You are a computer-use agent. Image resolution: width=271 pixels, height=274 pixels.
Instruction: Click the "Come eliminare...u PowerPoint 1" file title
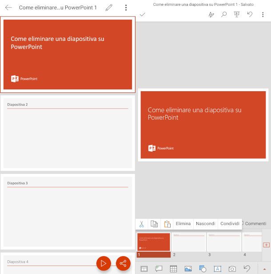pyautogui.click(x=58, y=8)
